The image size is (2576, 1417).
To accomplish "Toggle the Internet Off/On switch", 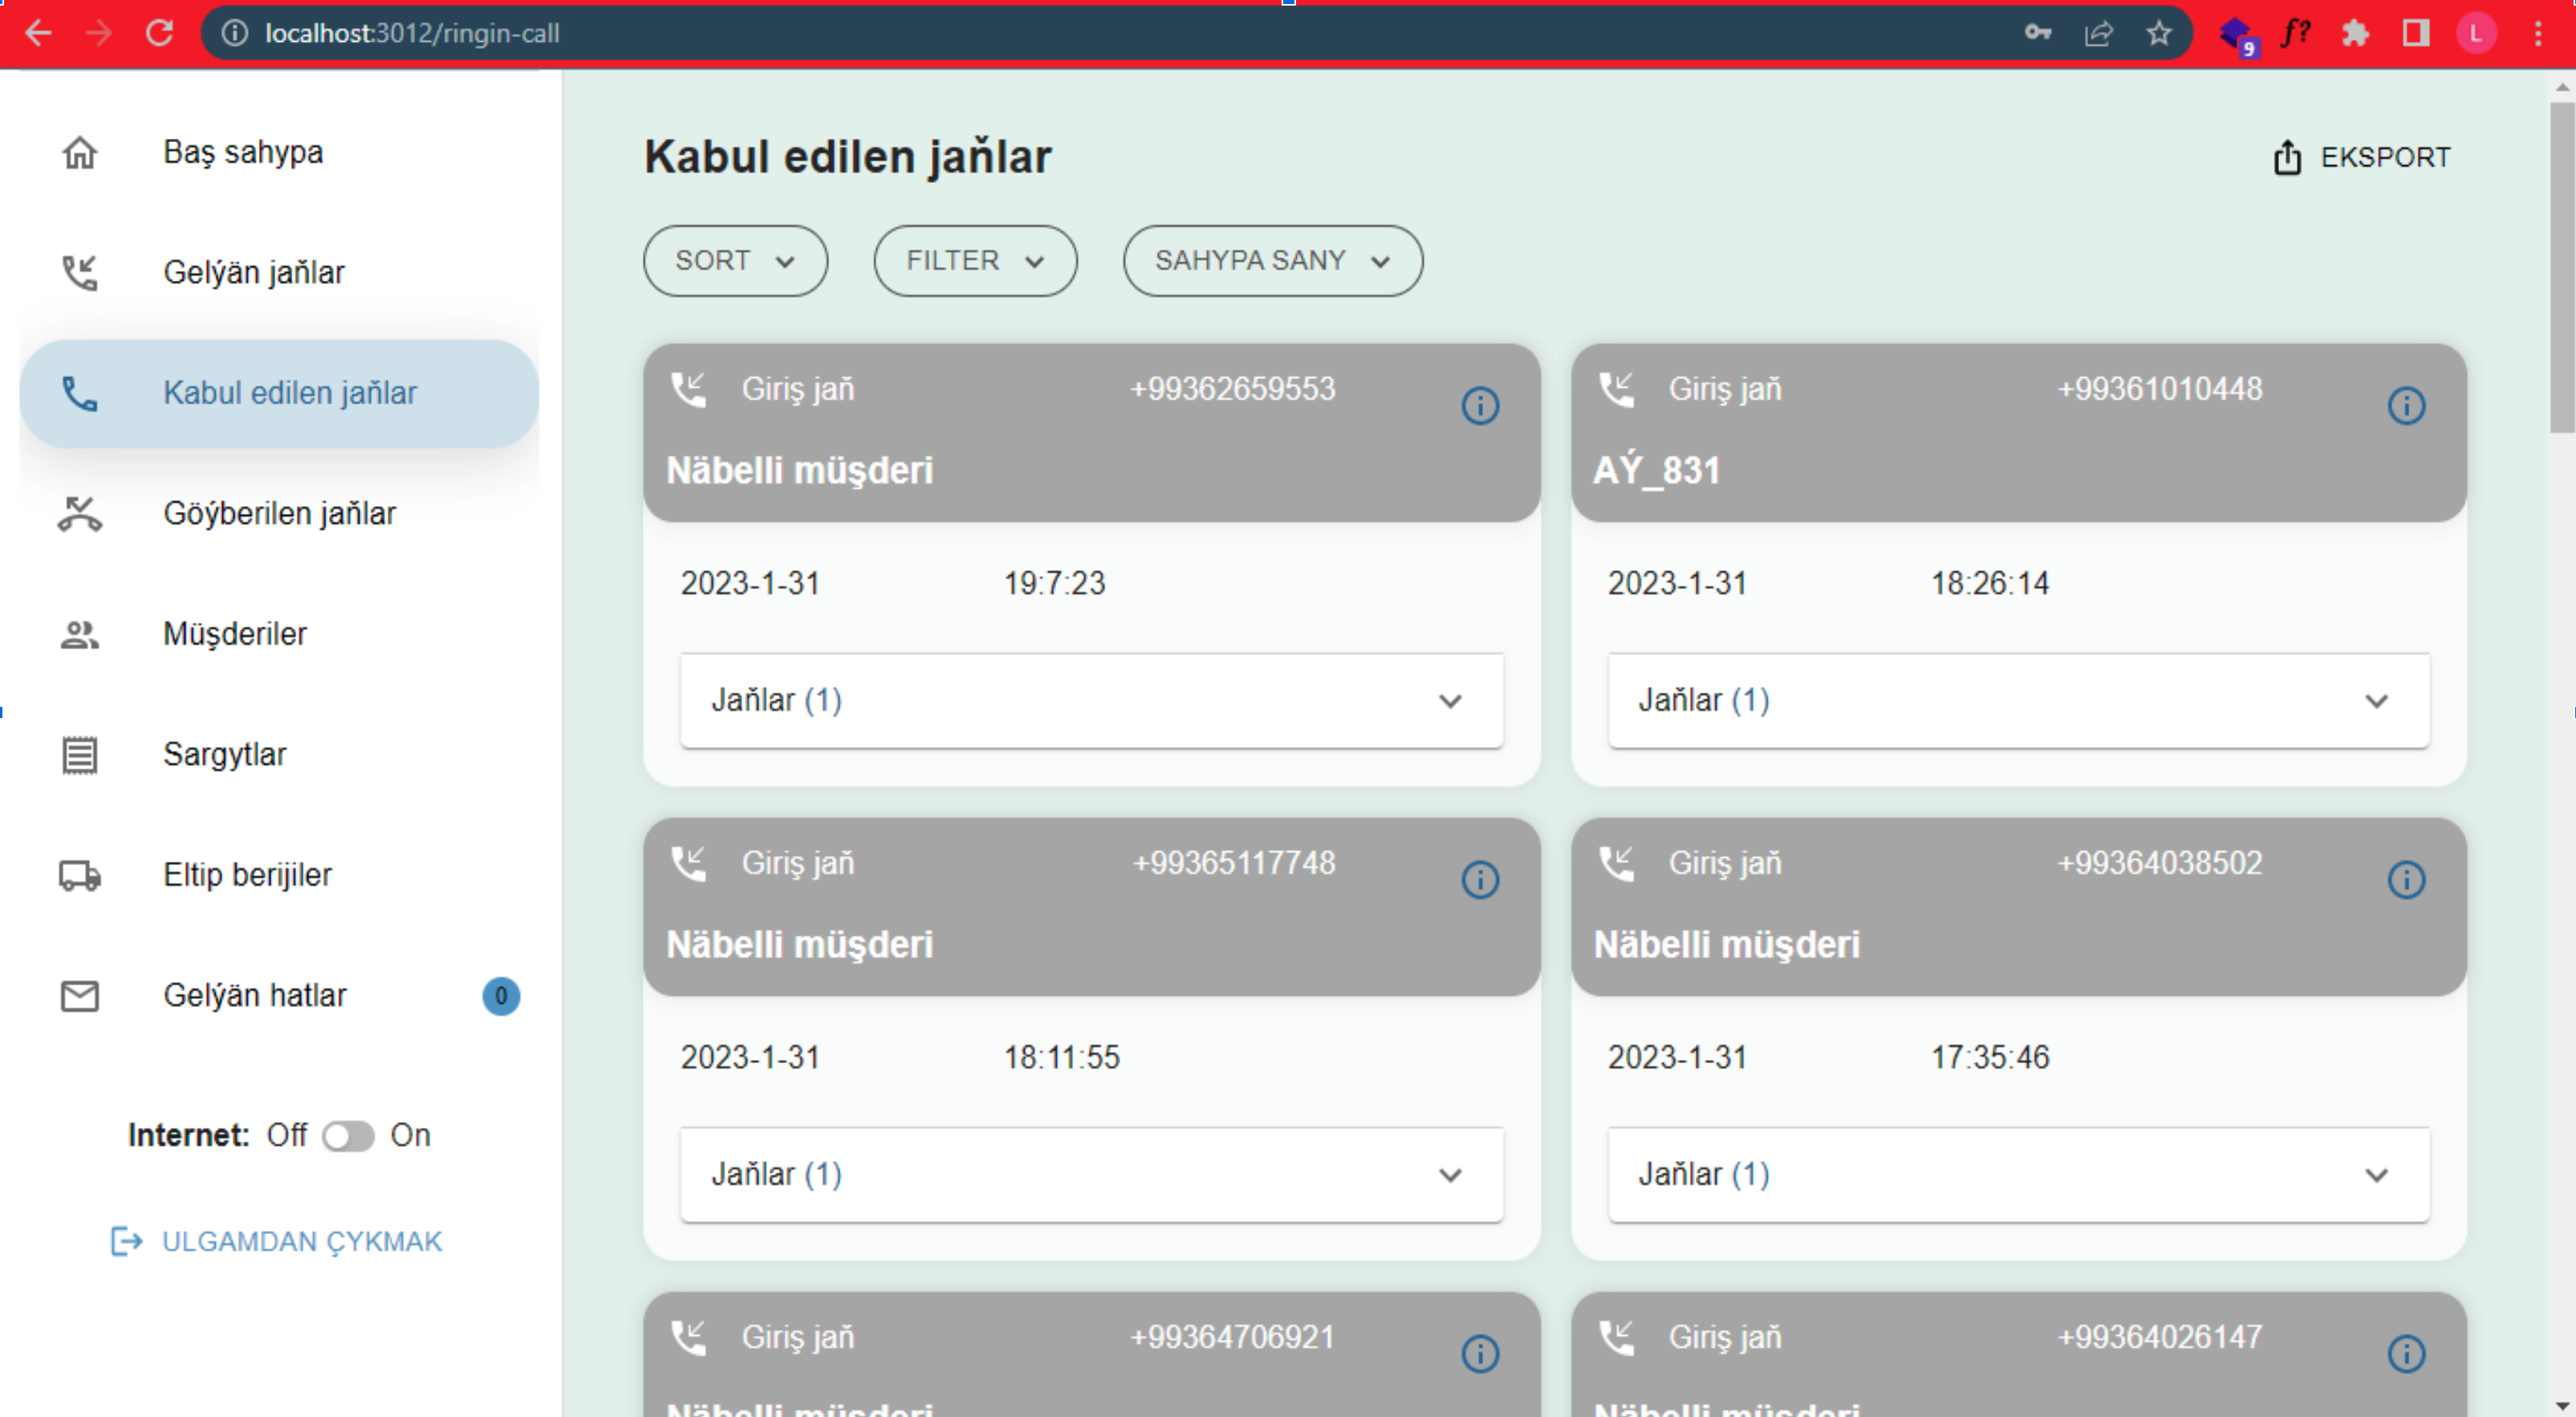I will click(348, 1136).
